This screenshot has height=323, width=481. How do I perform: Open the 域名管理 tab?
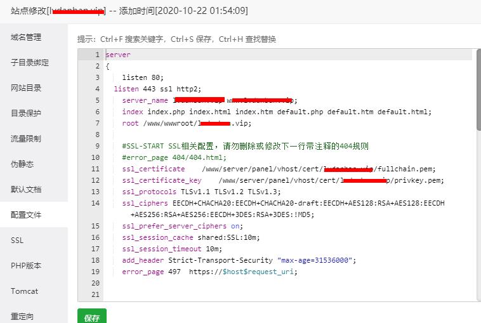point(26,37)
